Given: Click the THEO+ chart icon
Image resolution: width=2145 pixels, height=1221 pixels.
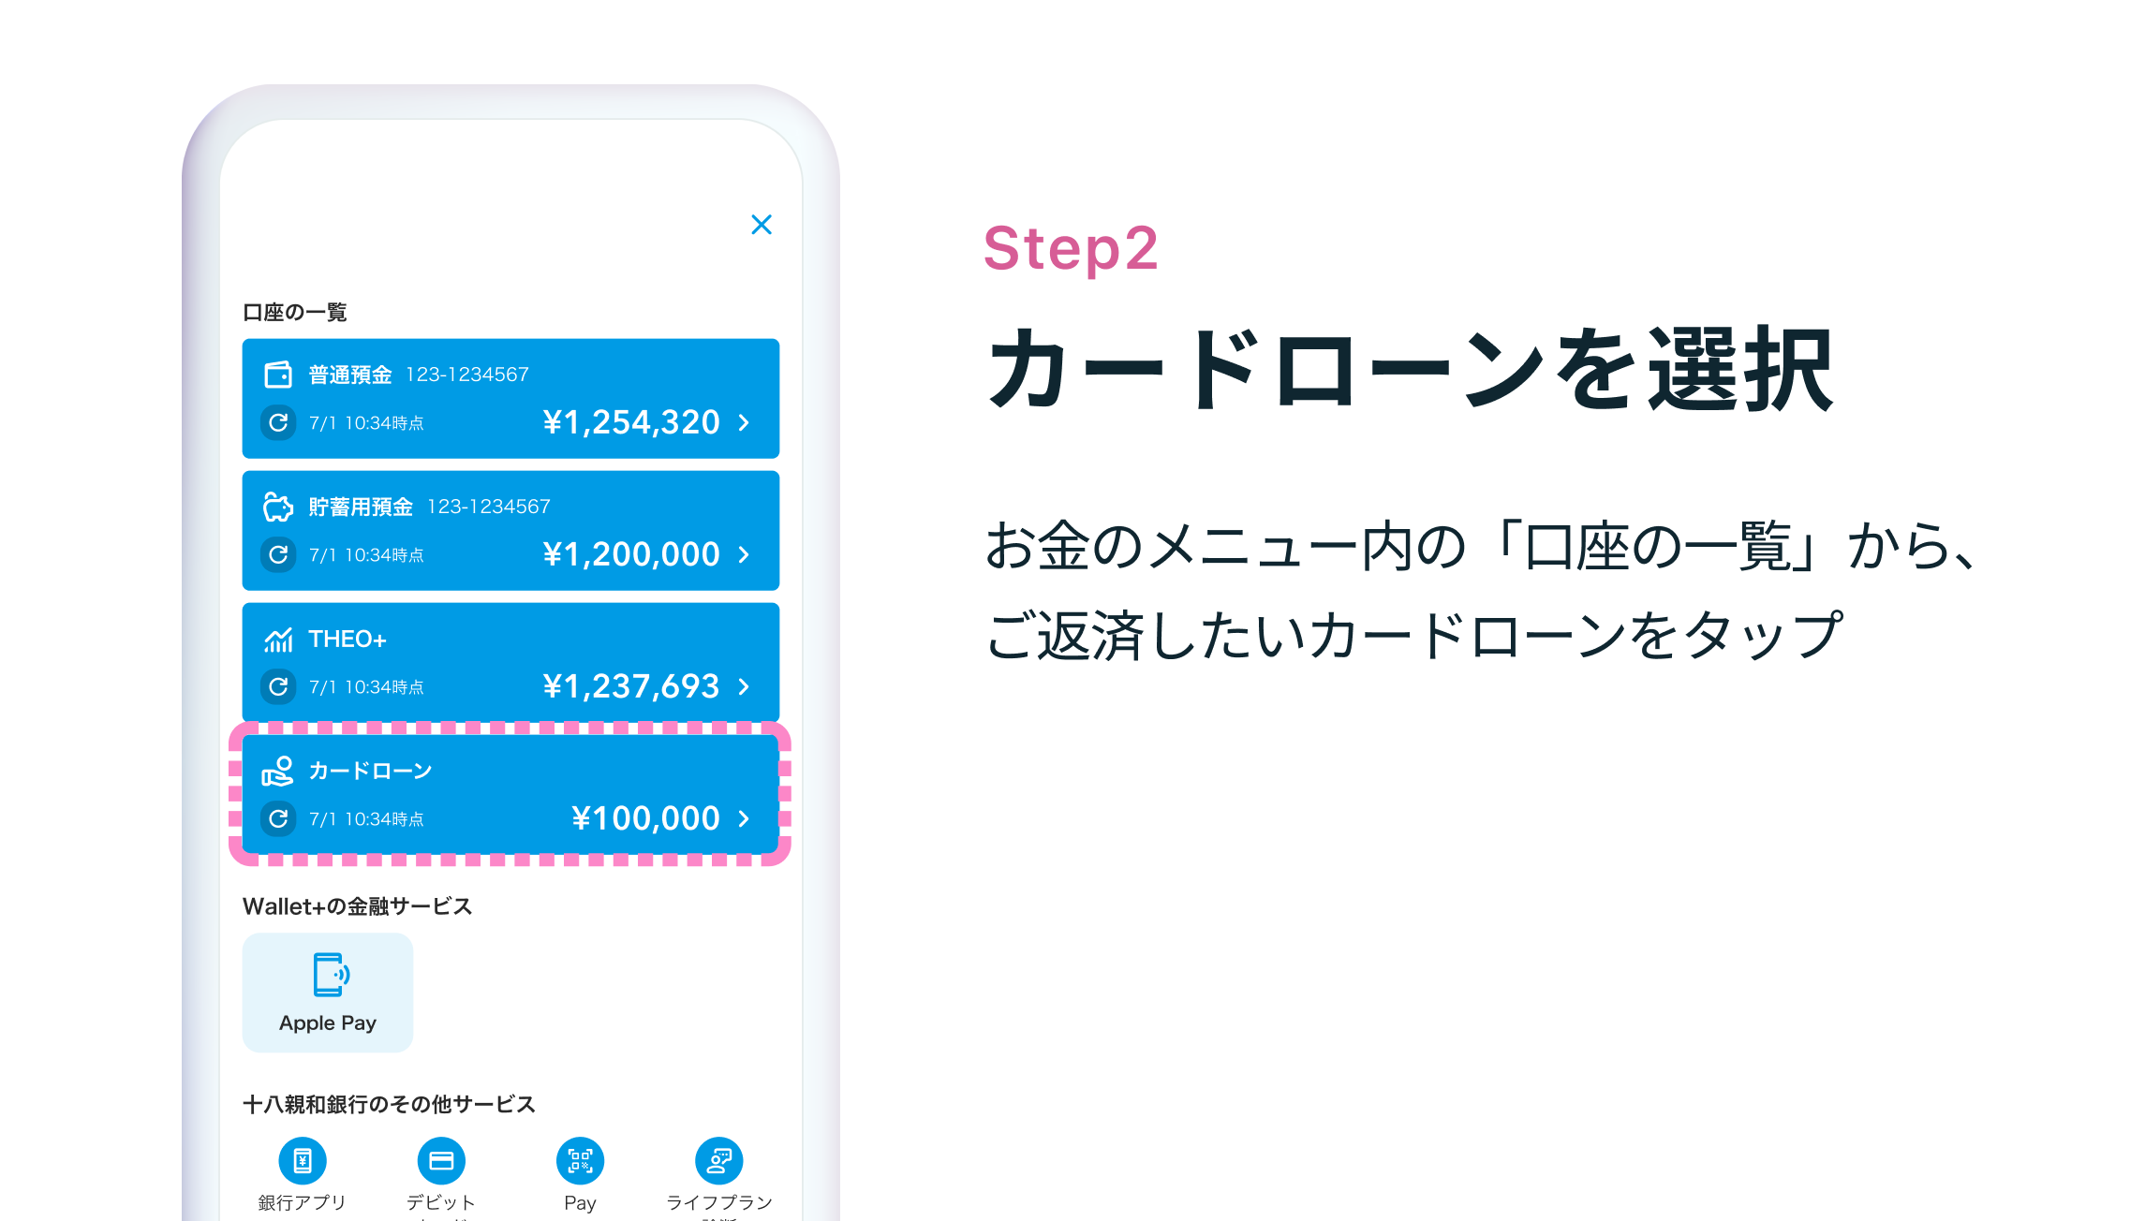Looking at the screenshot, I should coord(278,640).
